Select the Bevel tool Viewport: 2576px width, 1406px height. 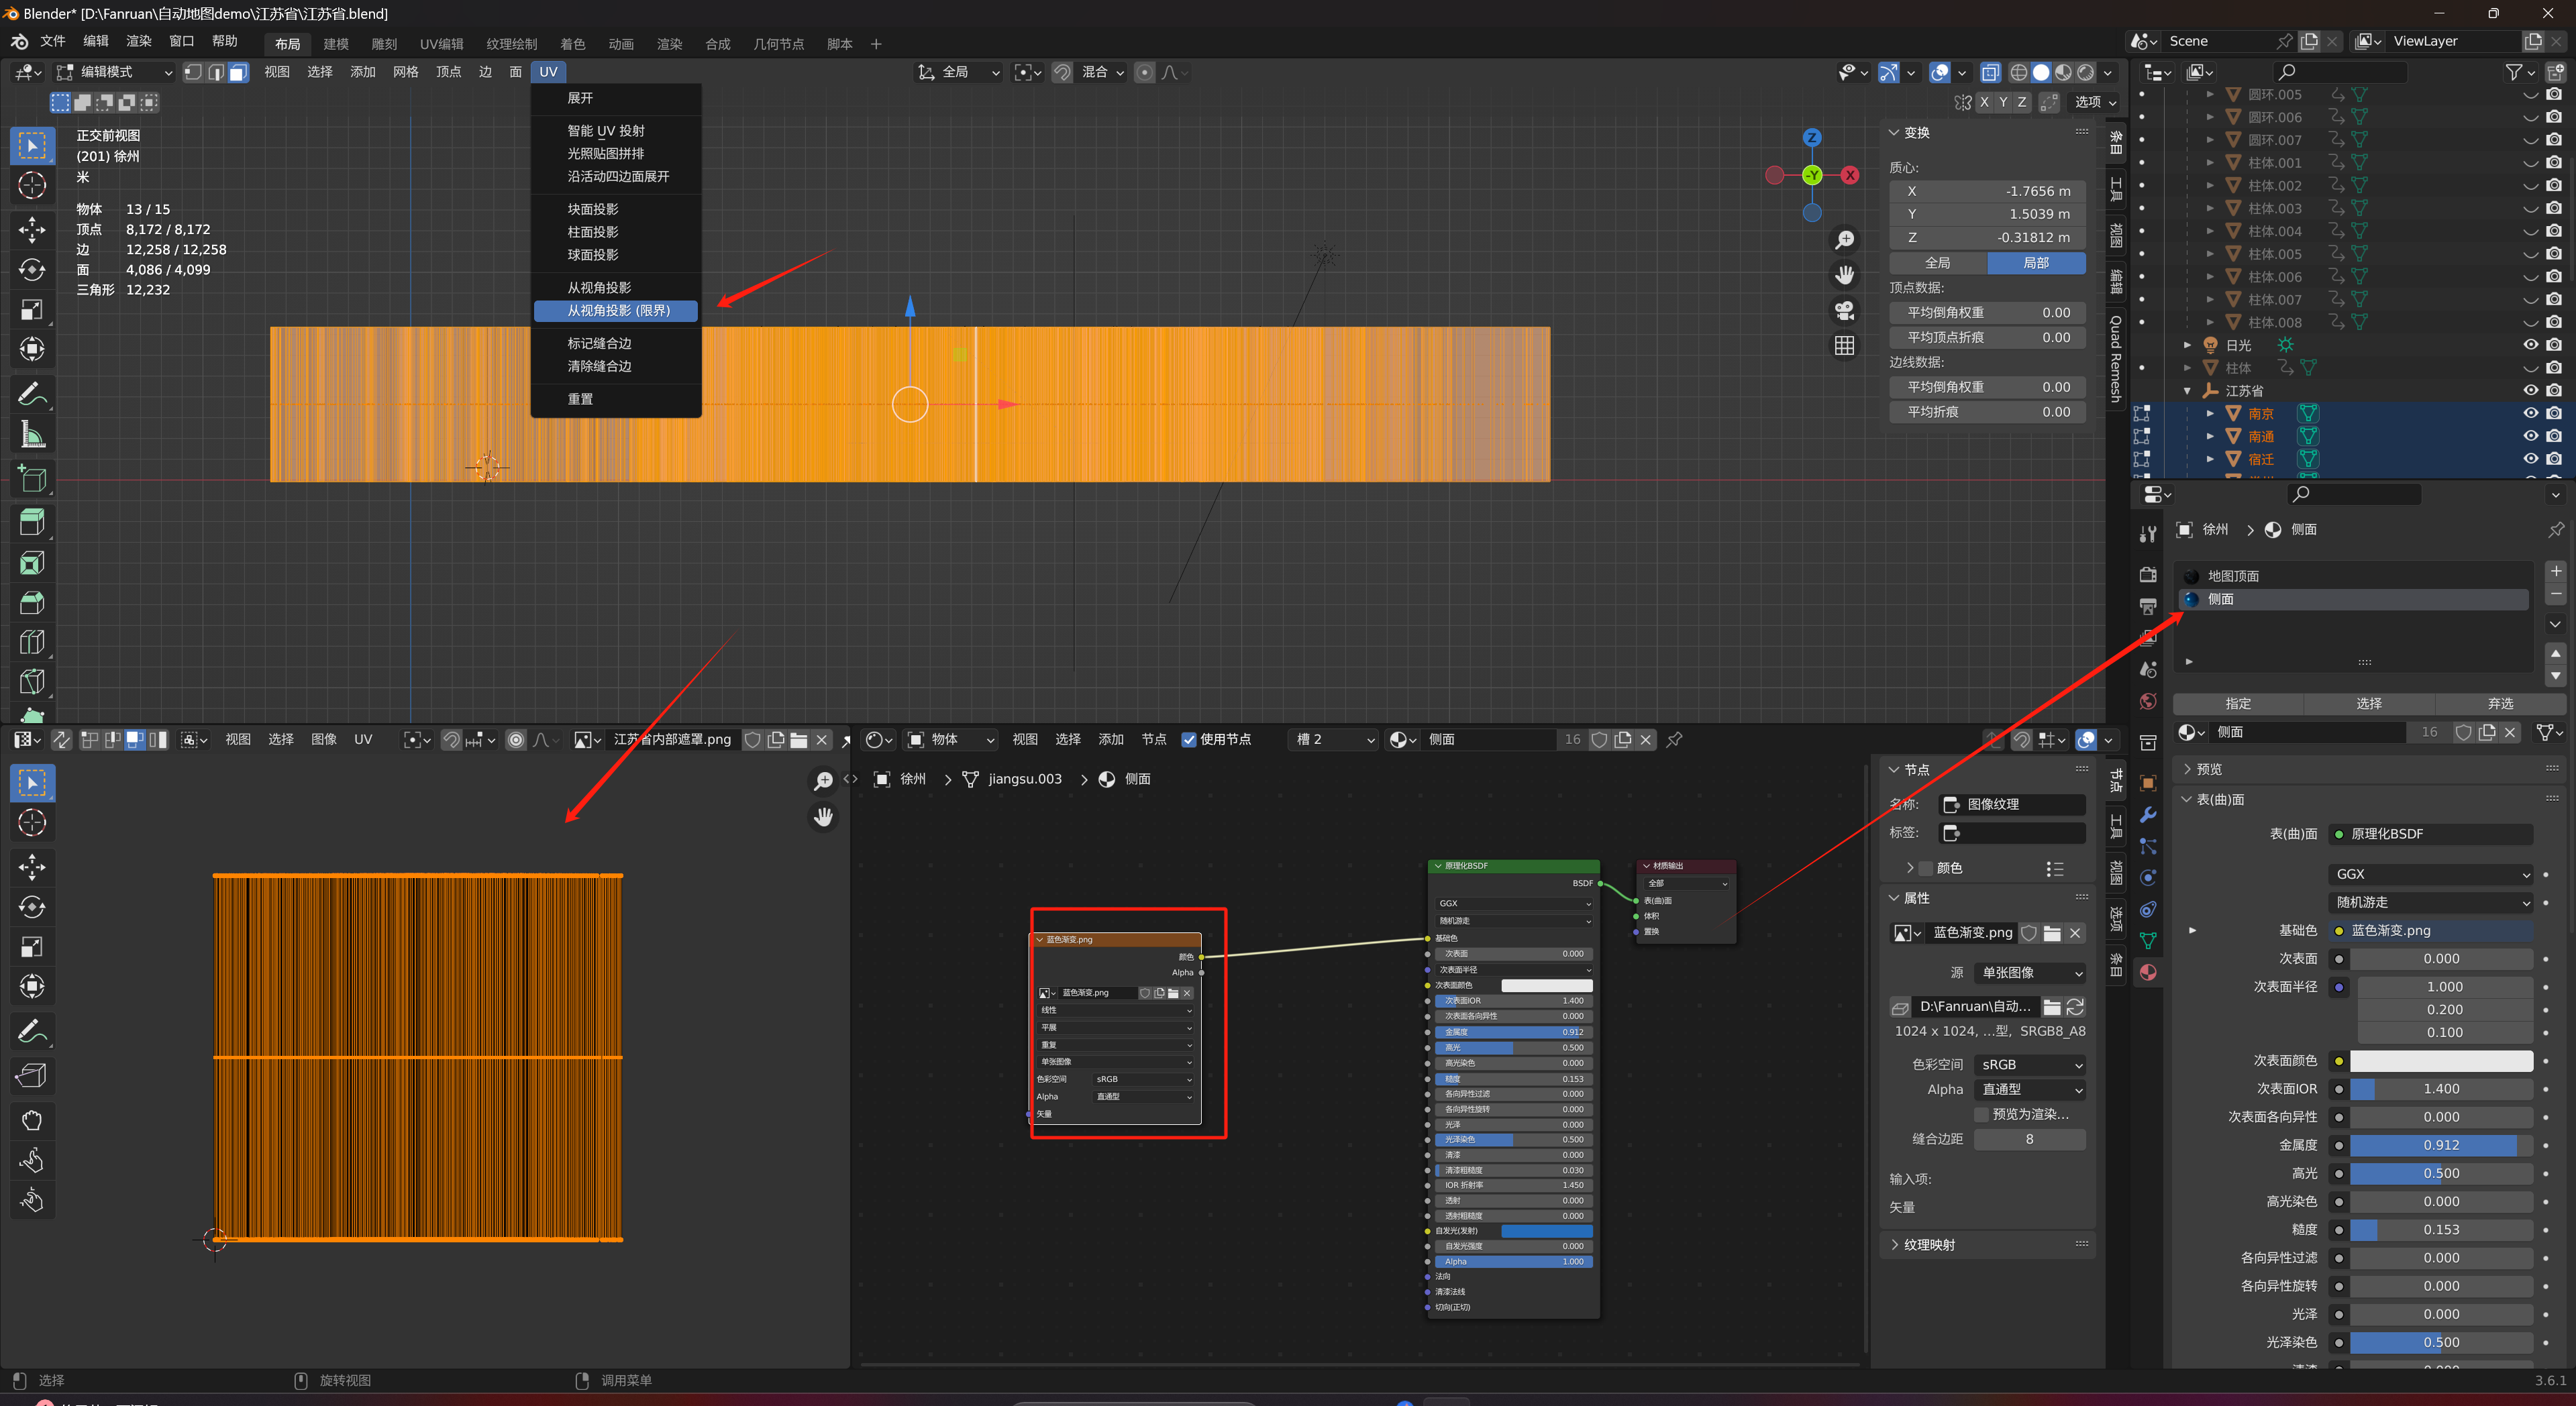[x=32, y=602]
